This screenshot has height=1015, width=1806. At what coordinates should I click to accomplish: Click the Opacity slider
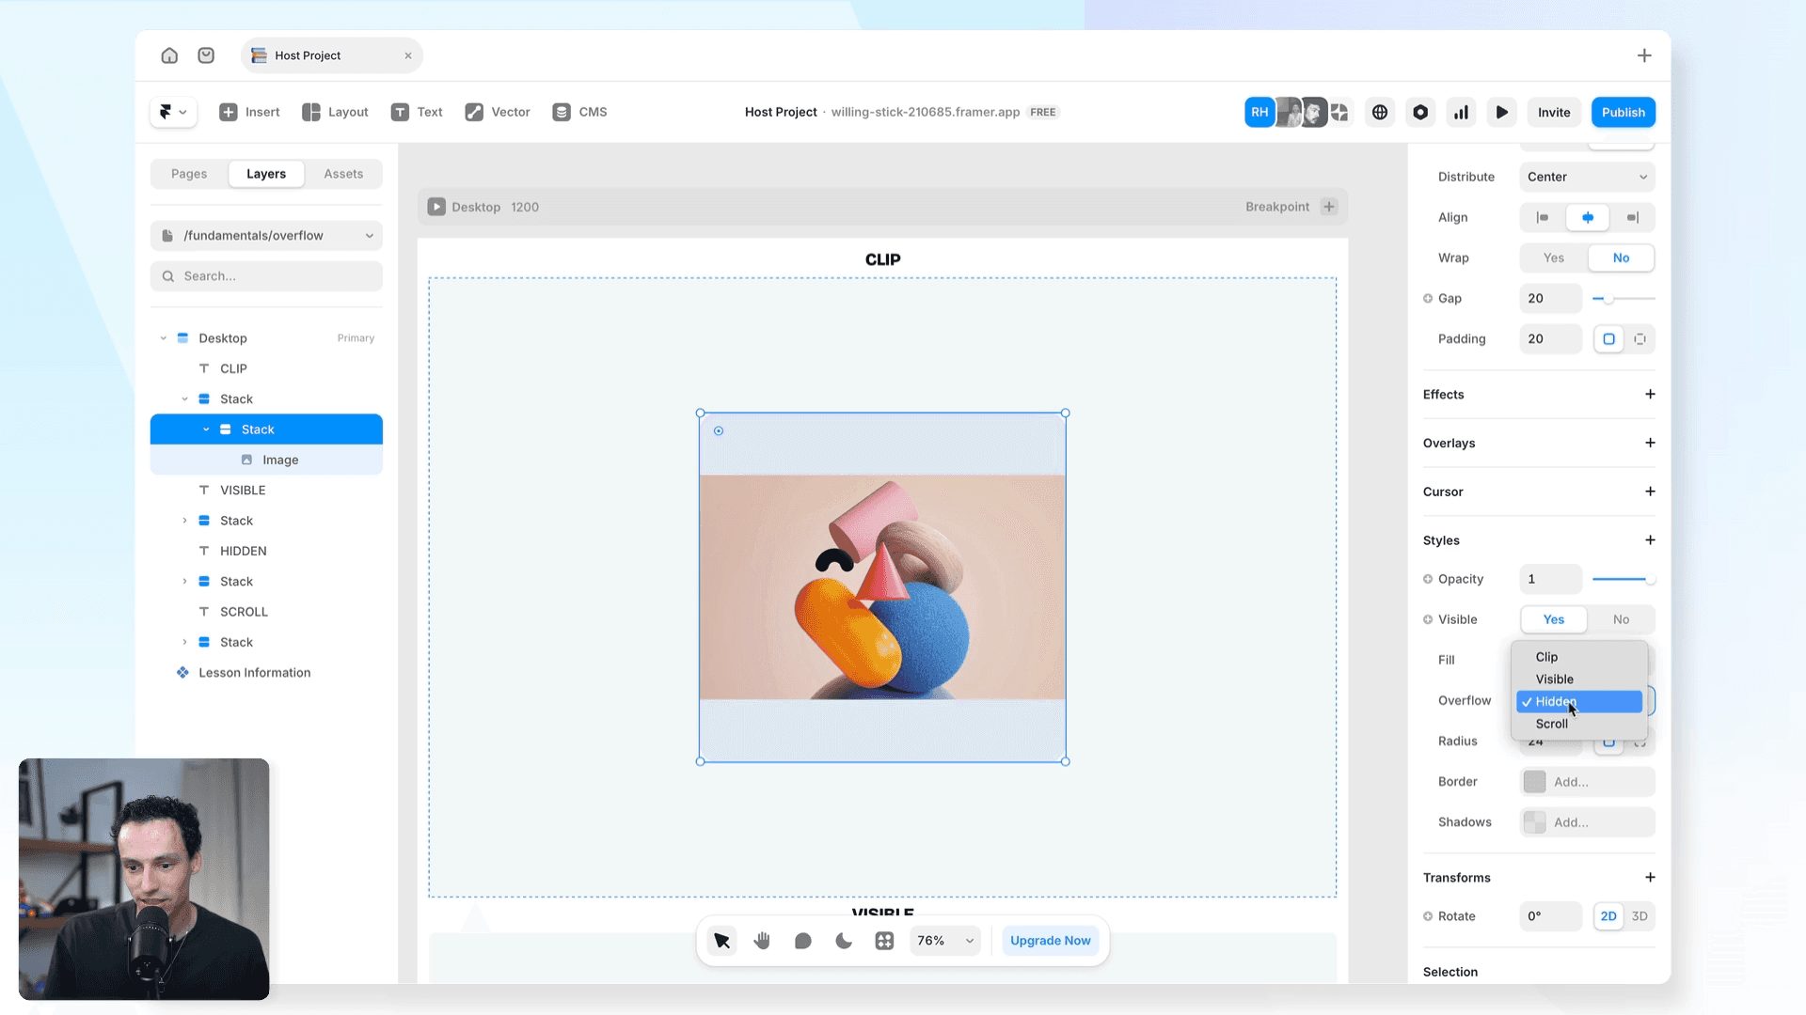click(x=1624, y=579)
